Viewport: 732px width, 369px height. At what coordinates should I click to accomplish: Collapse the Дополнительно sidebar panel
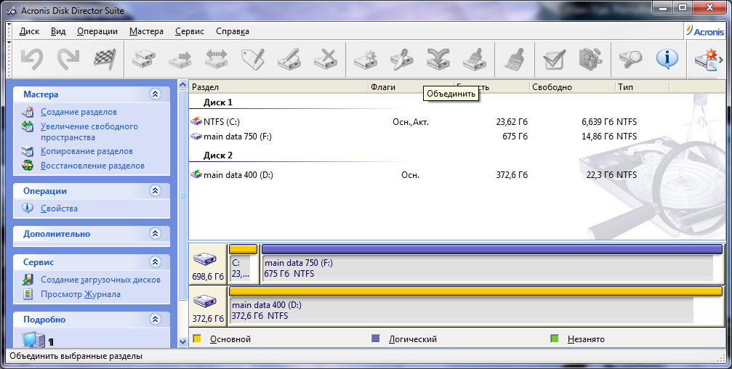156,234
